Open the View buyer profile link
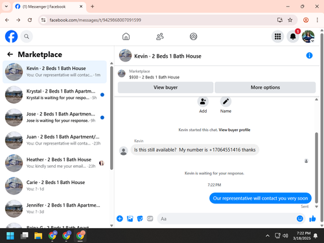 pyautogui.click(x=235, y=130)
